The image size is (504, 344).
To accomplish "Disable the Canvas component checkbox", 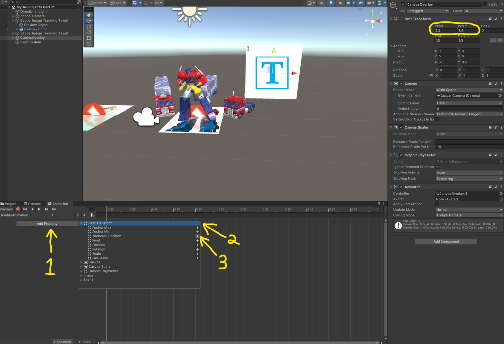I will tap(401, 84).
